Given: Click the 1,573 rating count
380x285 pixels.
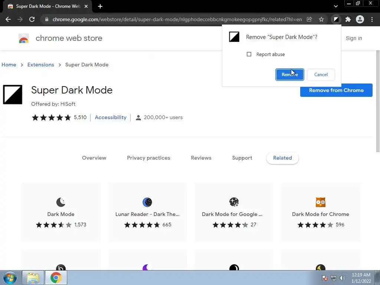Looking at the screenshot, I should coord(80,225).
